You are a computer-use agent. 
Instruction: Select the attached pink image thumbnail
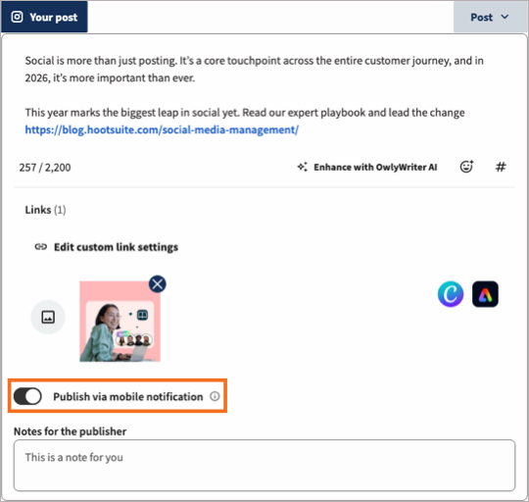tap(120, 322)
